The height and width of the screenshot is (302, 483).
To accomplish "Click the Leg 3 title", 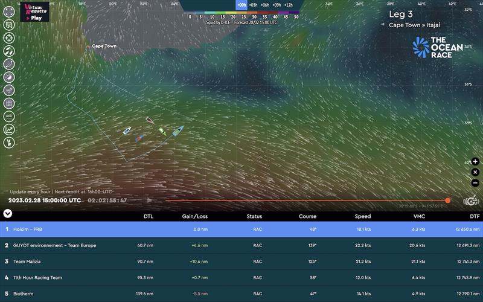I will 400,14.
